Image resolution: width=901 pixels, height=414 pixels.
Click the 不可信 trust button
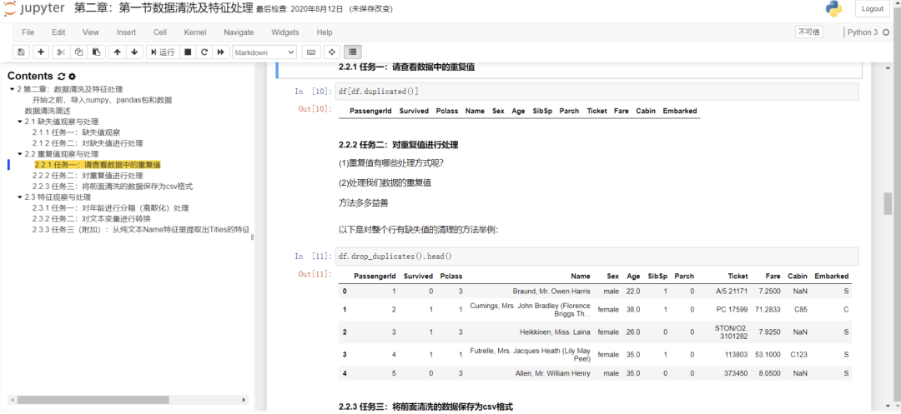tap(809, 32)
